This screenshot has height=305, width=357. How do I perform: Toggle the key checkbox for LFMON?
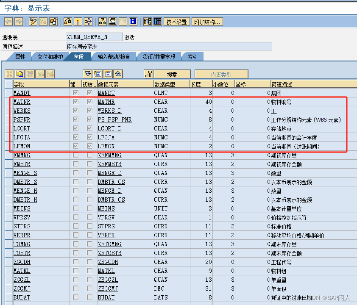76,146
